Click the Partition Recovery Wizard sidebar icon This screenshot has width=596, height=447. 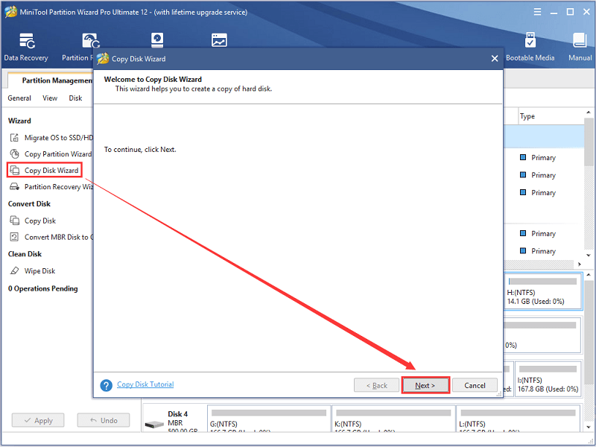tap(14, 187)
